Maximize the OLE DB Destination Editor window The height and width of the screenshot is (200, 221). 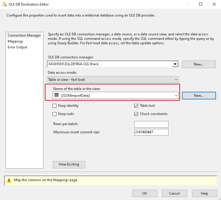(x=201, y=4)
